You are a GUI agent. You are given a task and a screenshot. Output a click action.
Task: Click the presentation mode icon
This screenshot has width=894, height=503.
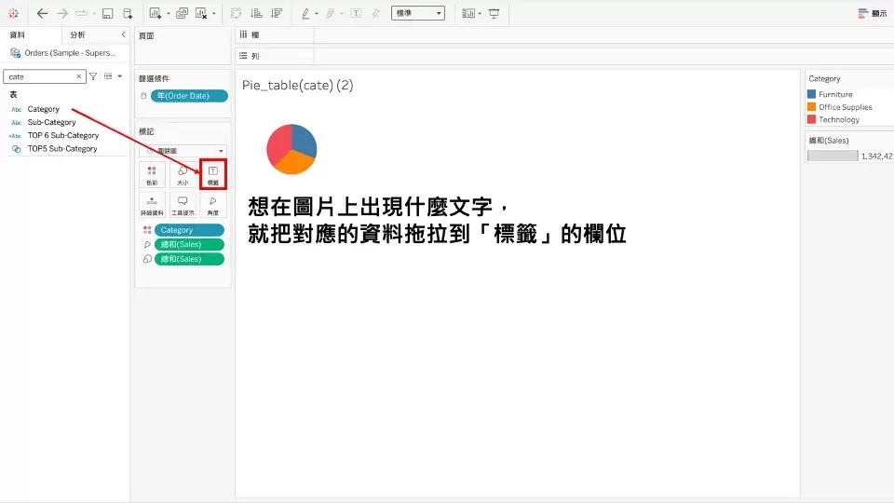coord(494,13)
